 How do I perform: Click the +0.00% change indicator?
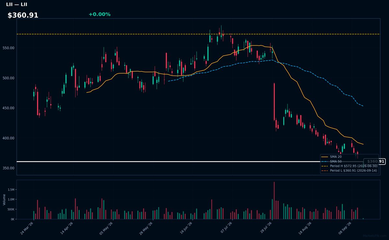click(x=100, y=14)
